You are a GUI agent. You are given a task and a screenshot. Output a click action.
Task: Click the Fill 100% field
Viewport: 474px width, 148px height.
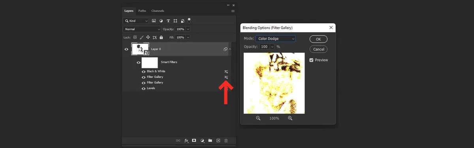pos(180,37)
